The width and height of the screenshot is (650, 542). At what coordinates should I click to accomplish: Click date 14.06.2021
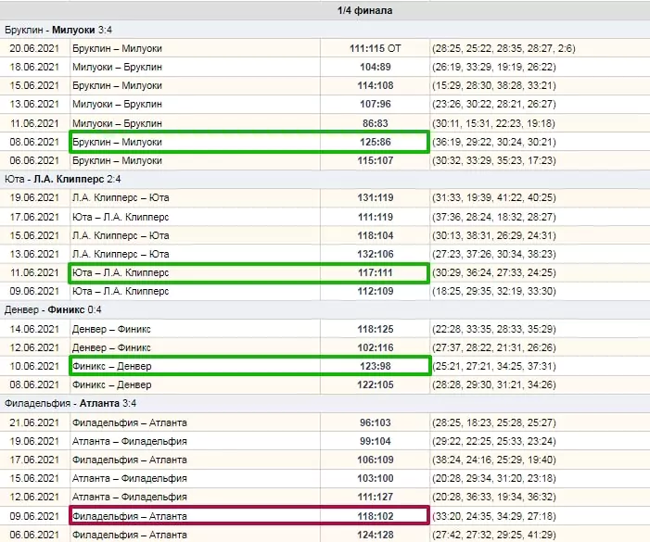point(34,330)
